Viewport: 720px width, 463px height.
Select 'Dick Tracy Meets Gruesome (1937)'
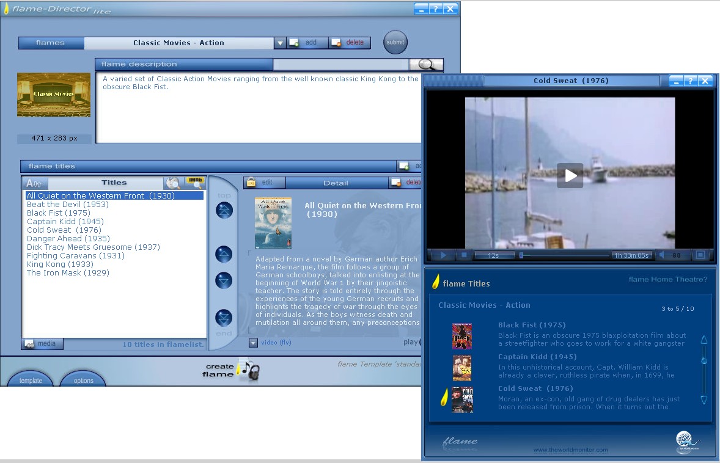point(94,247)
